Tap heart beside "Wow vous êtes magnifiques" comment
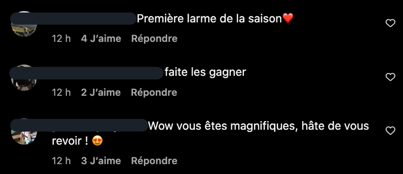Viewport: 403px width, 174px height. [390, 131]
